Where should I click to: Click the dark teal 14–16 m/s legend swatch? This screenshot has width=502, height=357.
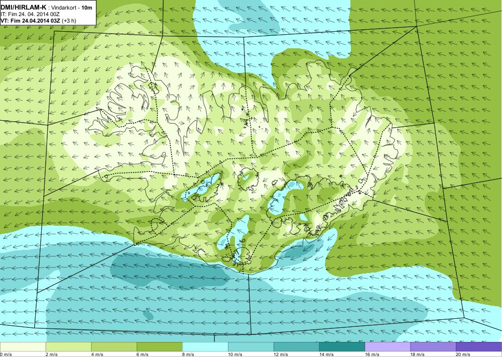pyautogui.click(x=342, y=347)
